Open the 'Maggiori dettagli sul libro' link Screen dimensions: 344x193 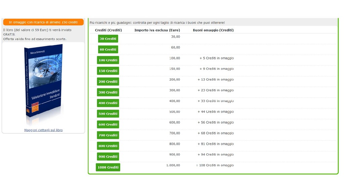(x=43, y=130)
